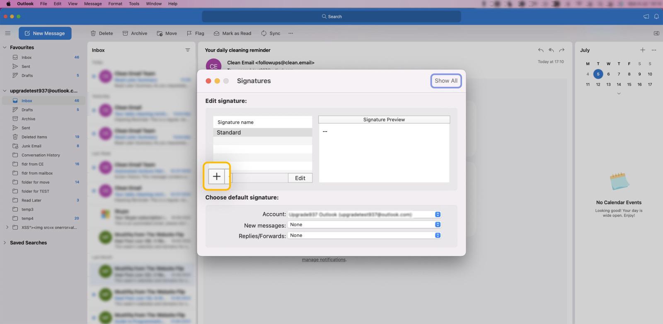
Task: Toggle the sidebar hamburger menu
Action: click(7, 33)
